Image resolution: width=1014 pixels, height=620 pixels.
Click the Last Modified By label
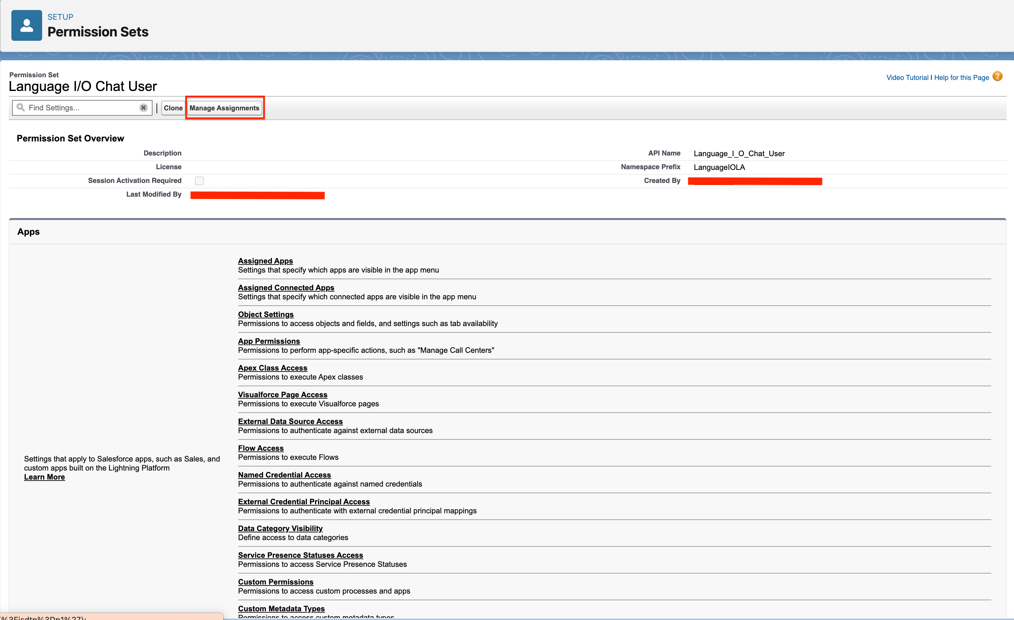click(x=154, y=194)
